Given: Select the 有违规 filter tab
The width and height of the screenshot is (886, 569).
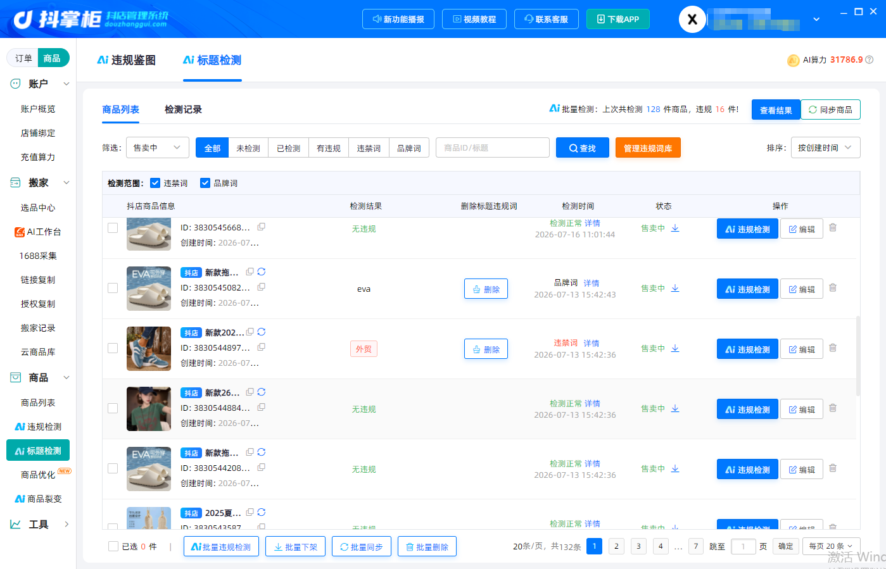Looking at the screenshot, I should click(329, 148).
